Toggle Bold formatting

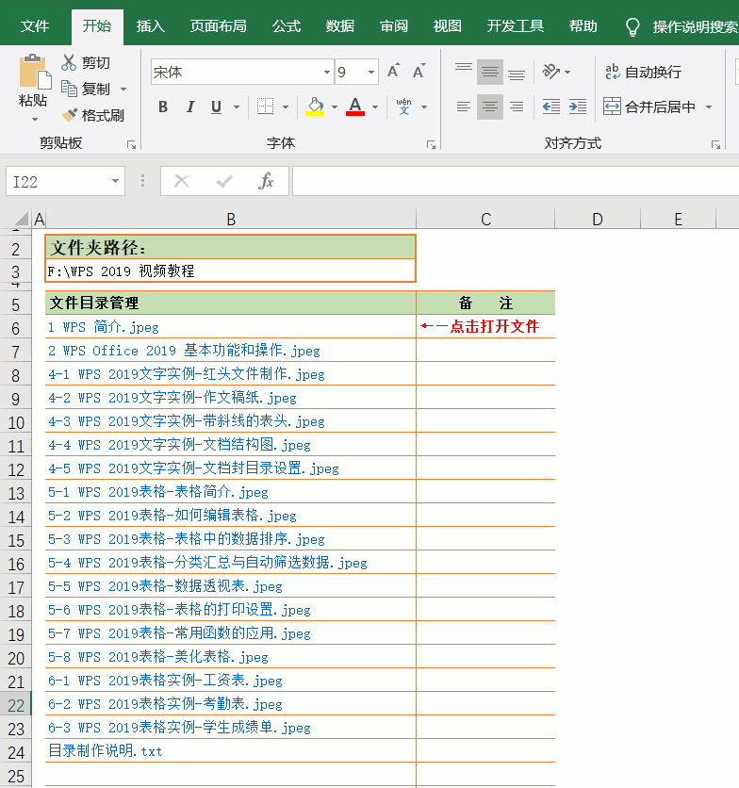click(163, 107)
